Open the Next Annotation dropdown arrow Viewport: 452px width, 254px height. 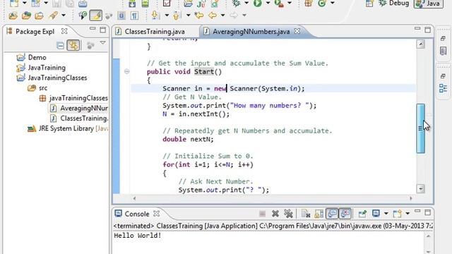[x=167, y=16]
